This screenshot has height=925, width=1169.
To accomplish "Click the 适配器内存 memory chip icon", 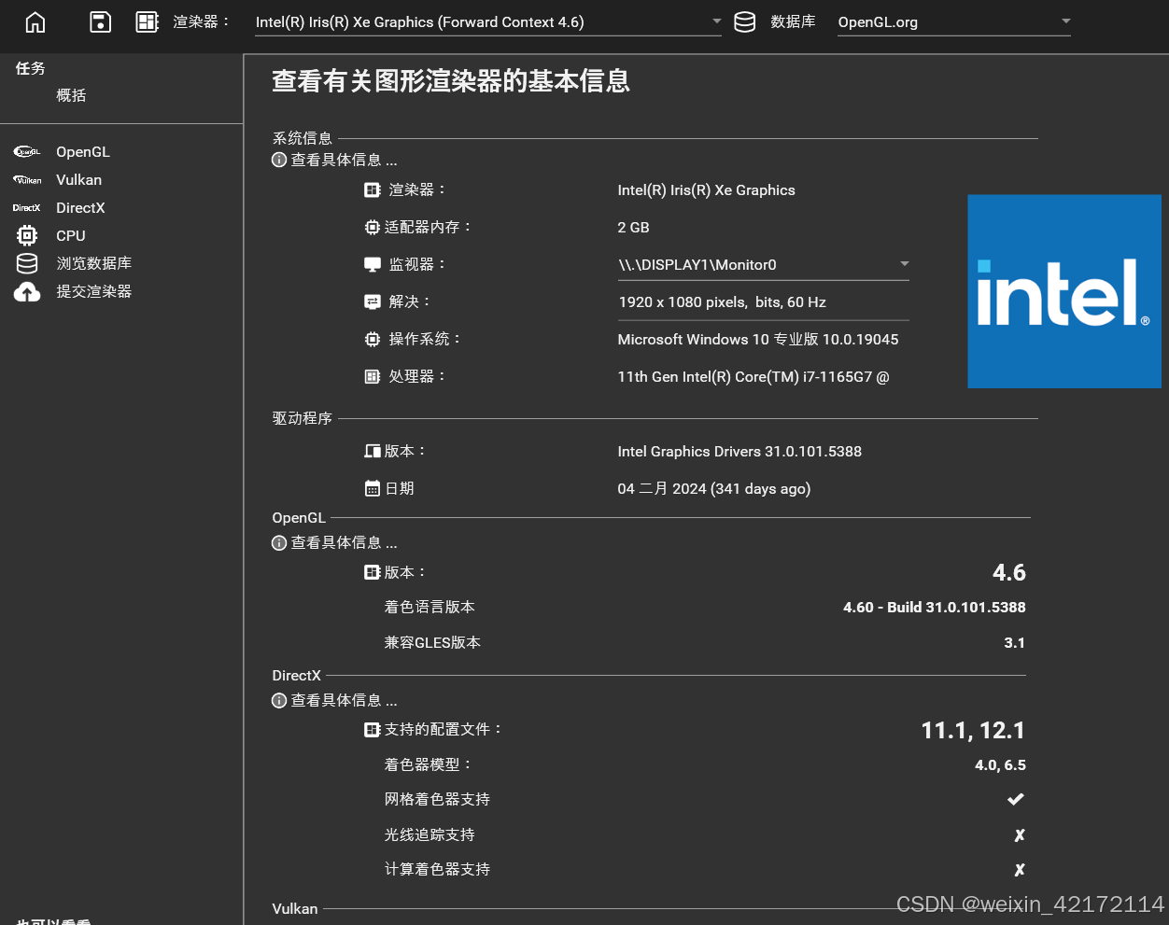I will click(x=373, y=228).
